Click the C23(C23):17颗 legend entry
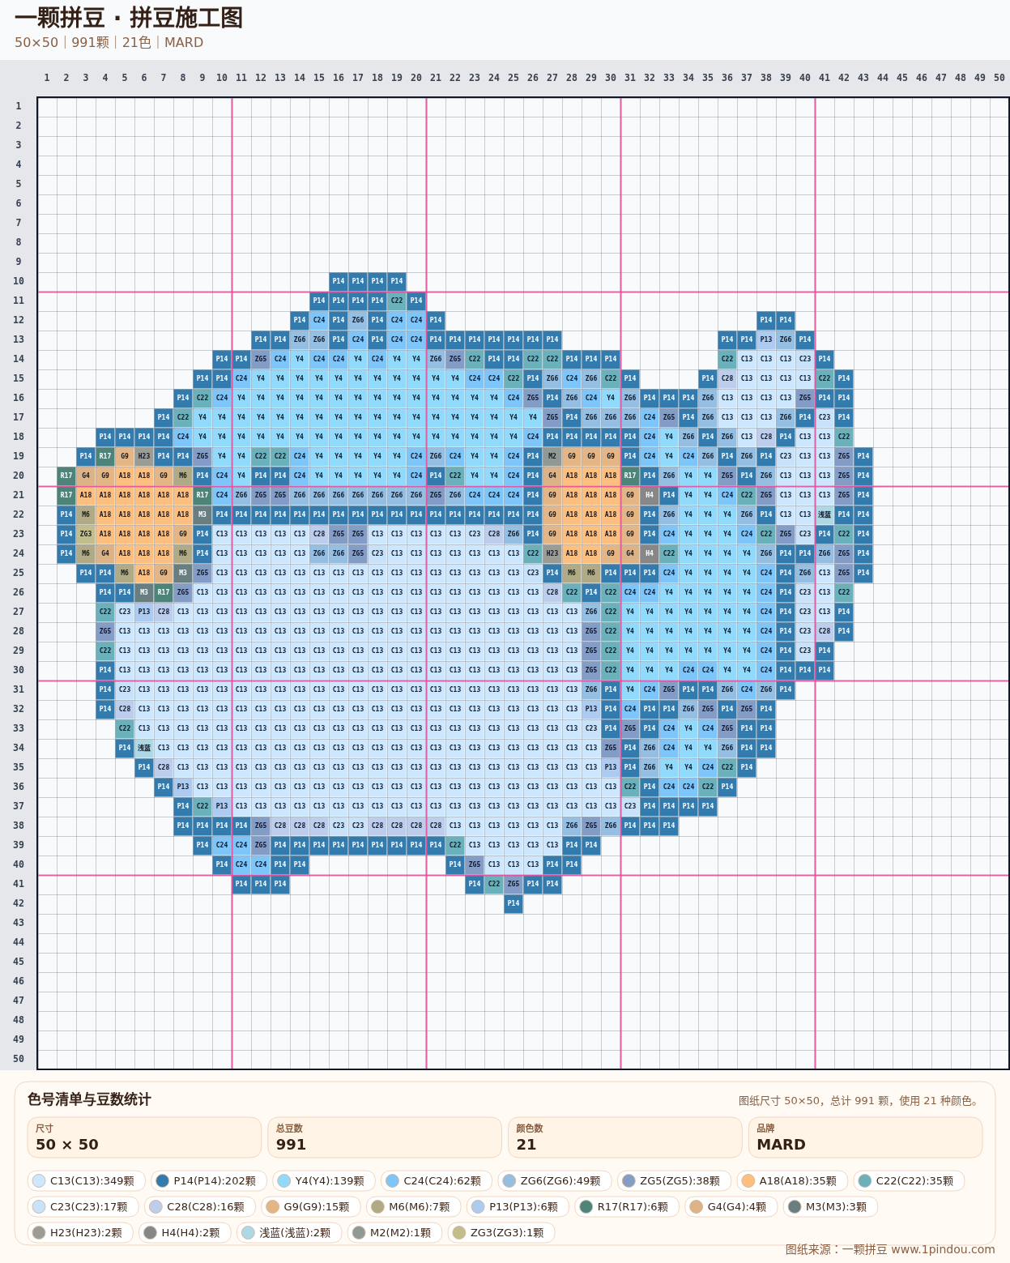This screenshot has width=1010, height=1263. coord(83,1206)
